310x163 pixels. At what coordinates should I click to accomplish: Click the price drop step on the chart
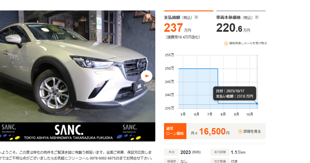click(218, 86)
